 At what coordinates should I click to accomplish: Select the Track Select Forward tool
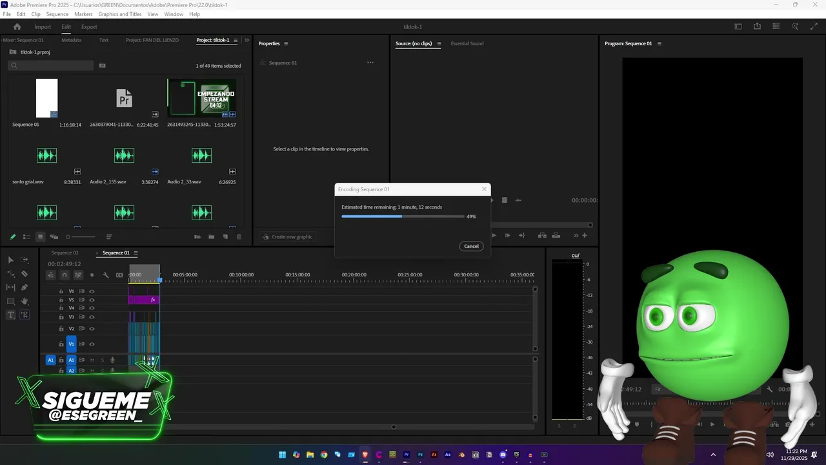[x=25, y=260]
